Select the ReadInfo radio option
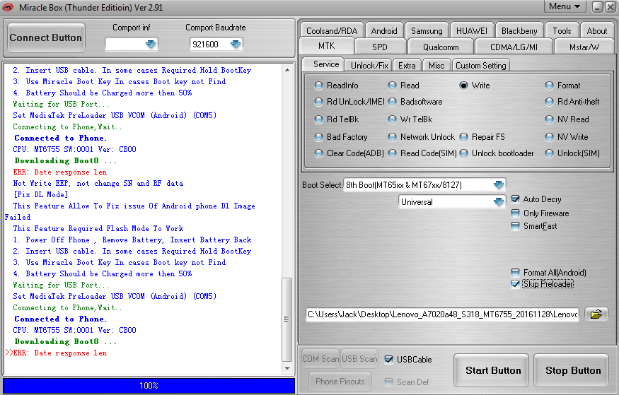 318,86
